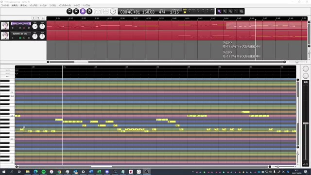Click the purple stop button

pyautogui.click(x=83, y=11)
